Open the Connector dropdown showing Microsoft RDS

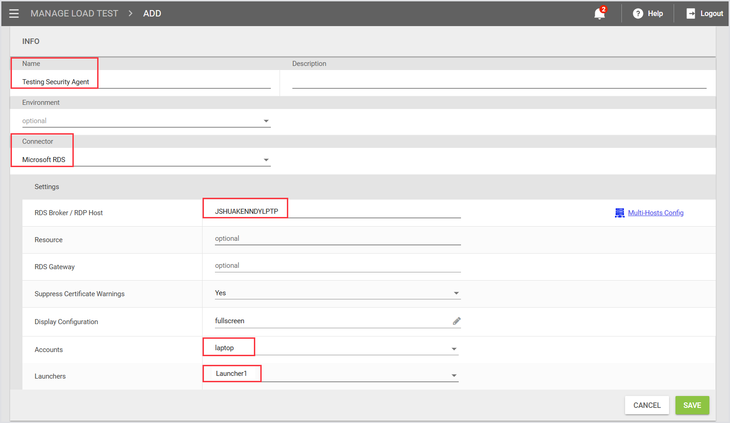coord(266,160)
